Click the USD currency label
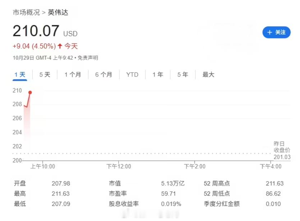This screenshot has height=221, width=300. point(70,34)
